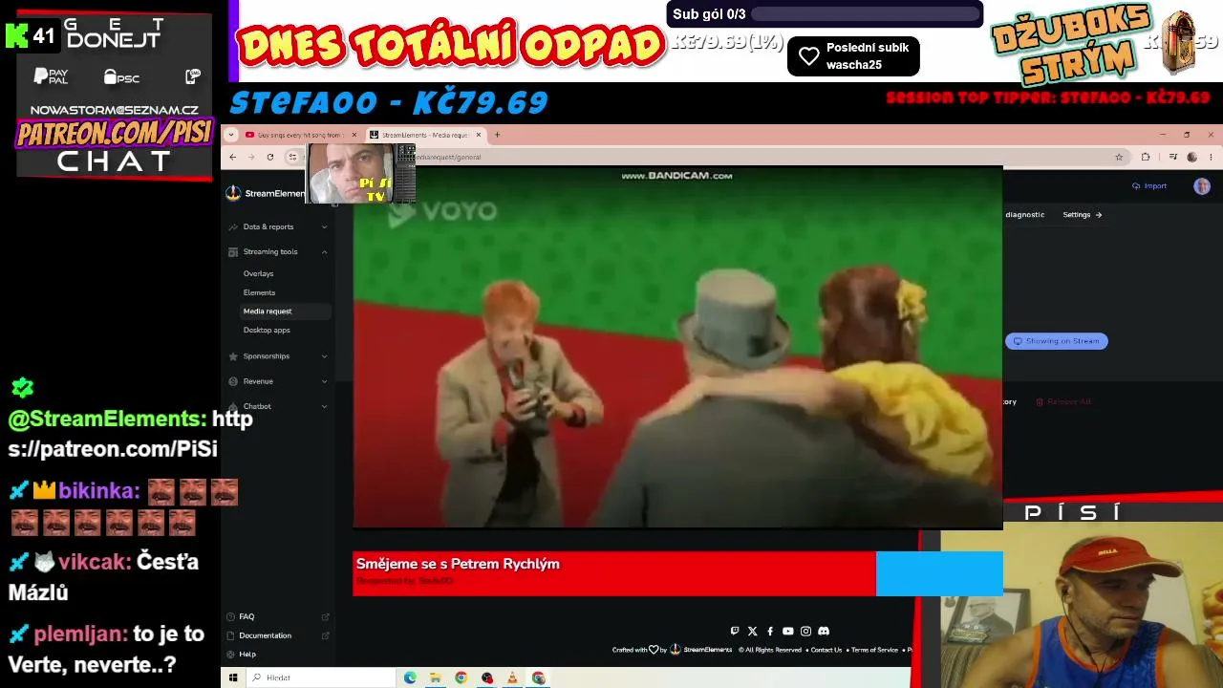
Task: Open the Contact Us footer link
Action: [x=826, y=650]
